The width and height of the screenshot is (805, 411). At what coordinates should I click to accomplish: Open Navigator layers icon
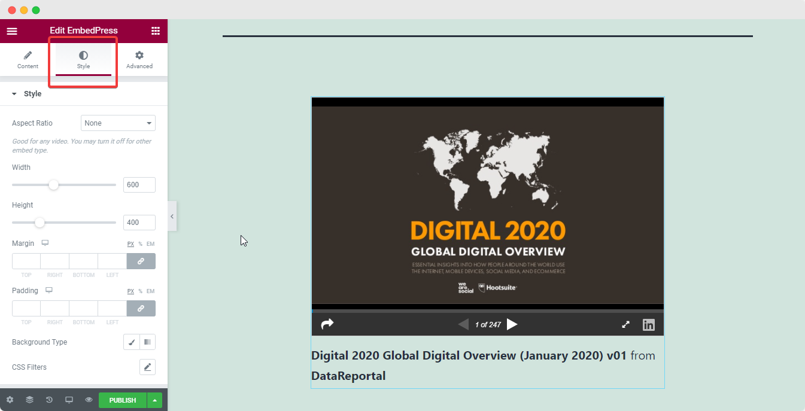point(29,400)
